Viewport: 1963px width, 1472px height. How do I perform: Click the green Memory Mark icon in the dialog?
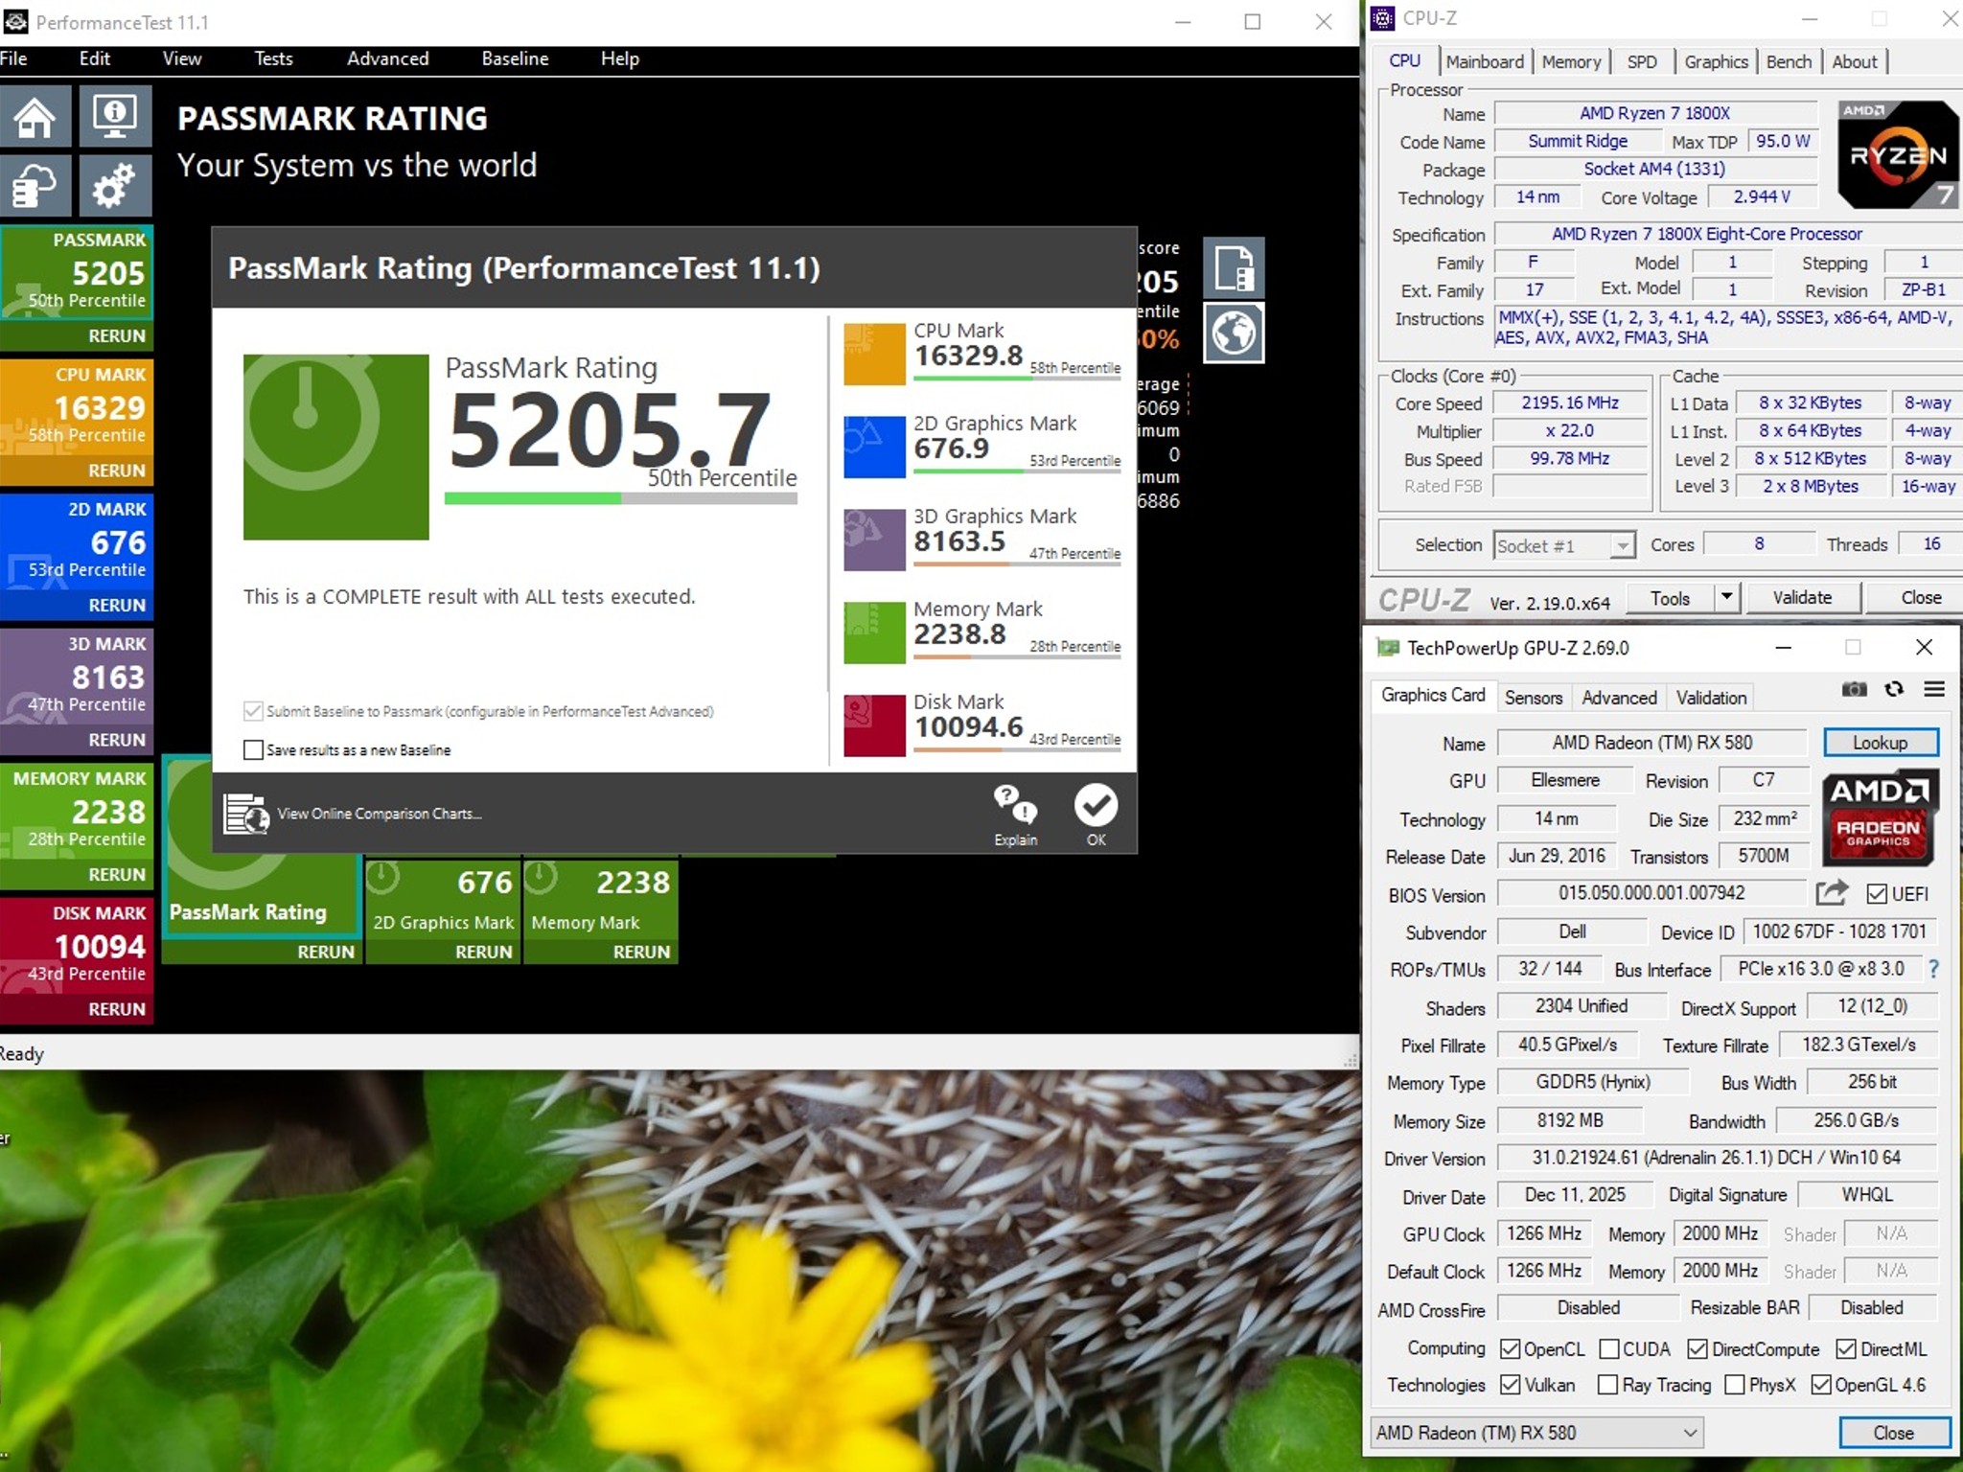874,632
